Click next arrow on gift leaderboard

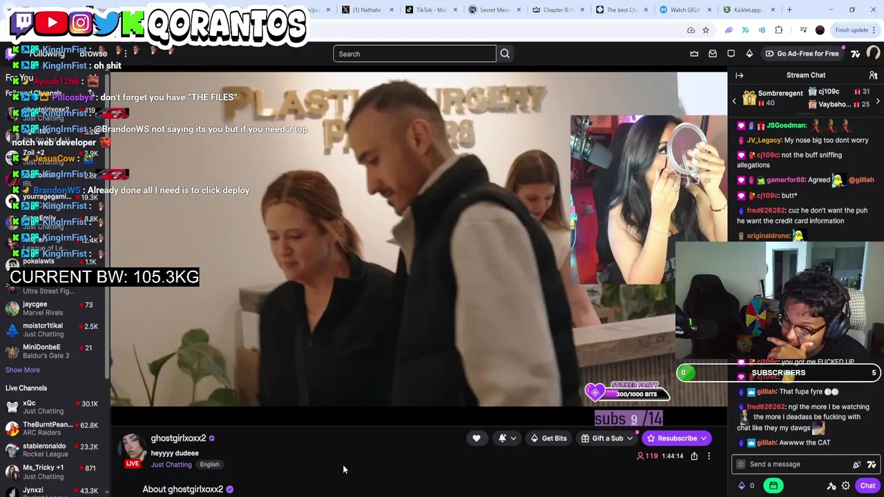pos(878,101)
